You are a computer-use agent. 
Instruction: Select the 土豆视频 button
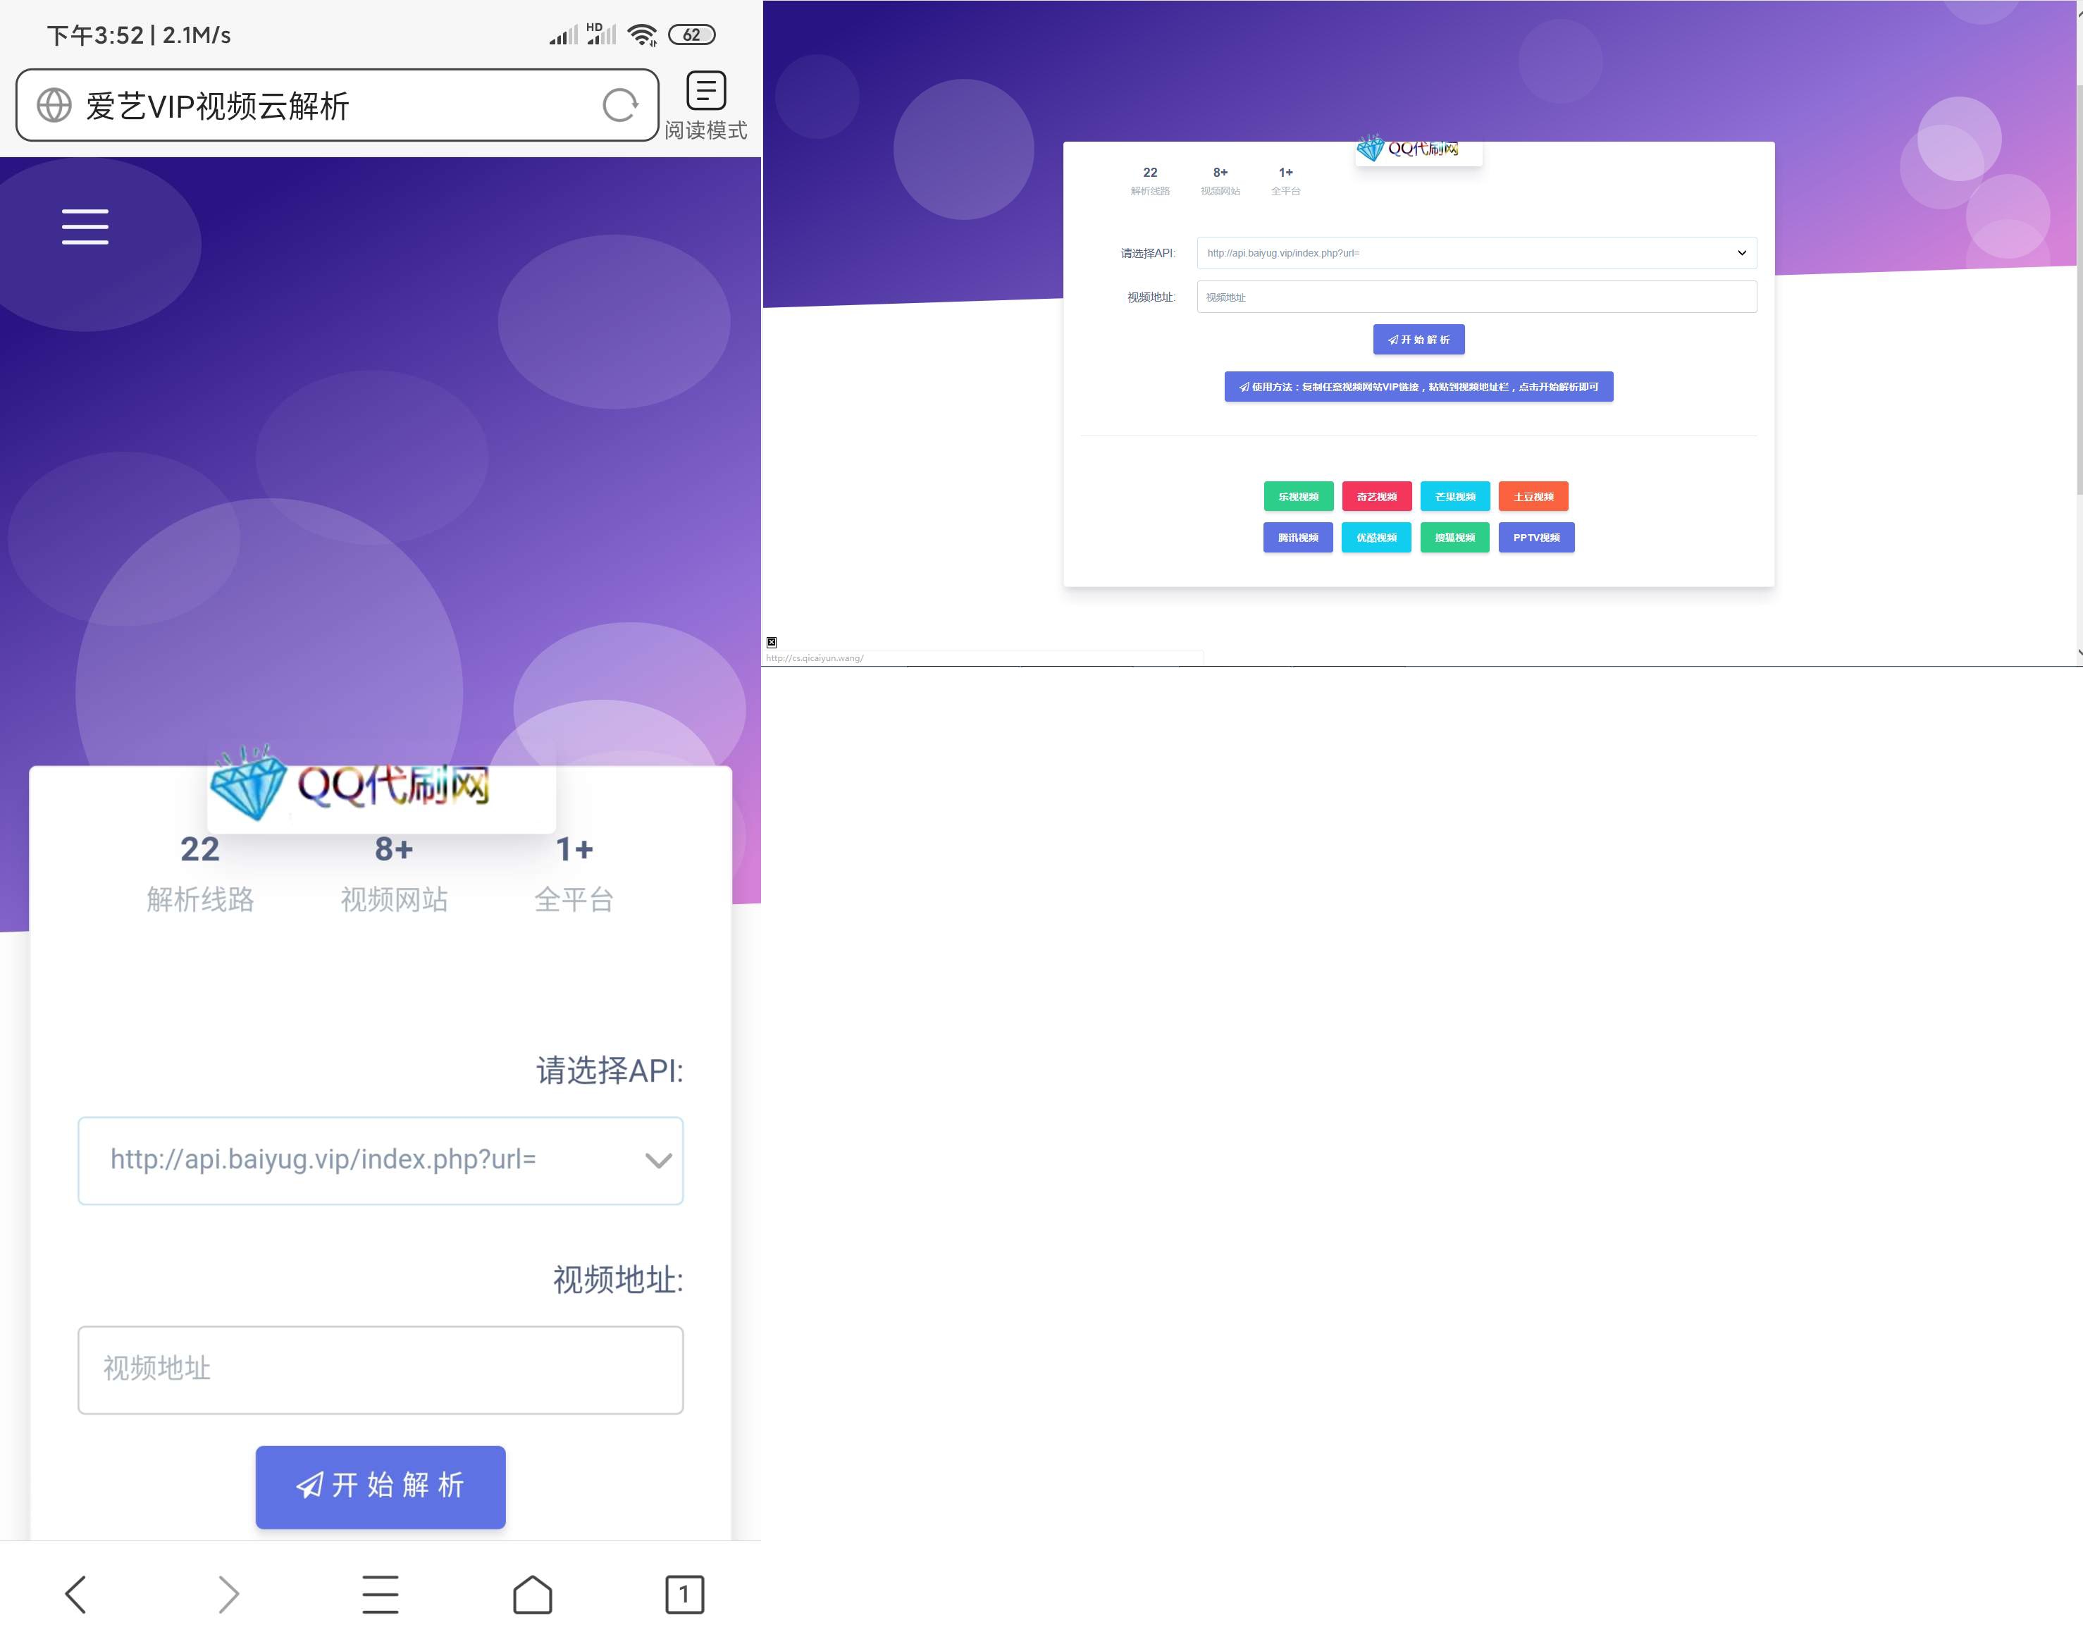click(1533, 496)
